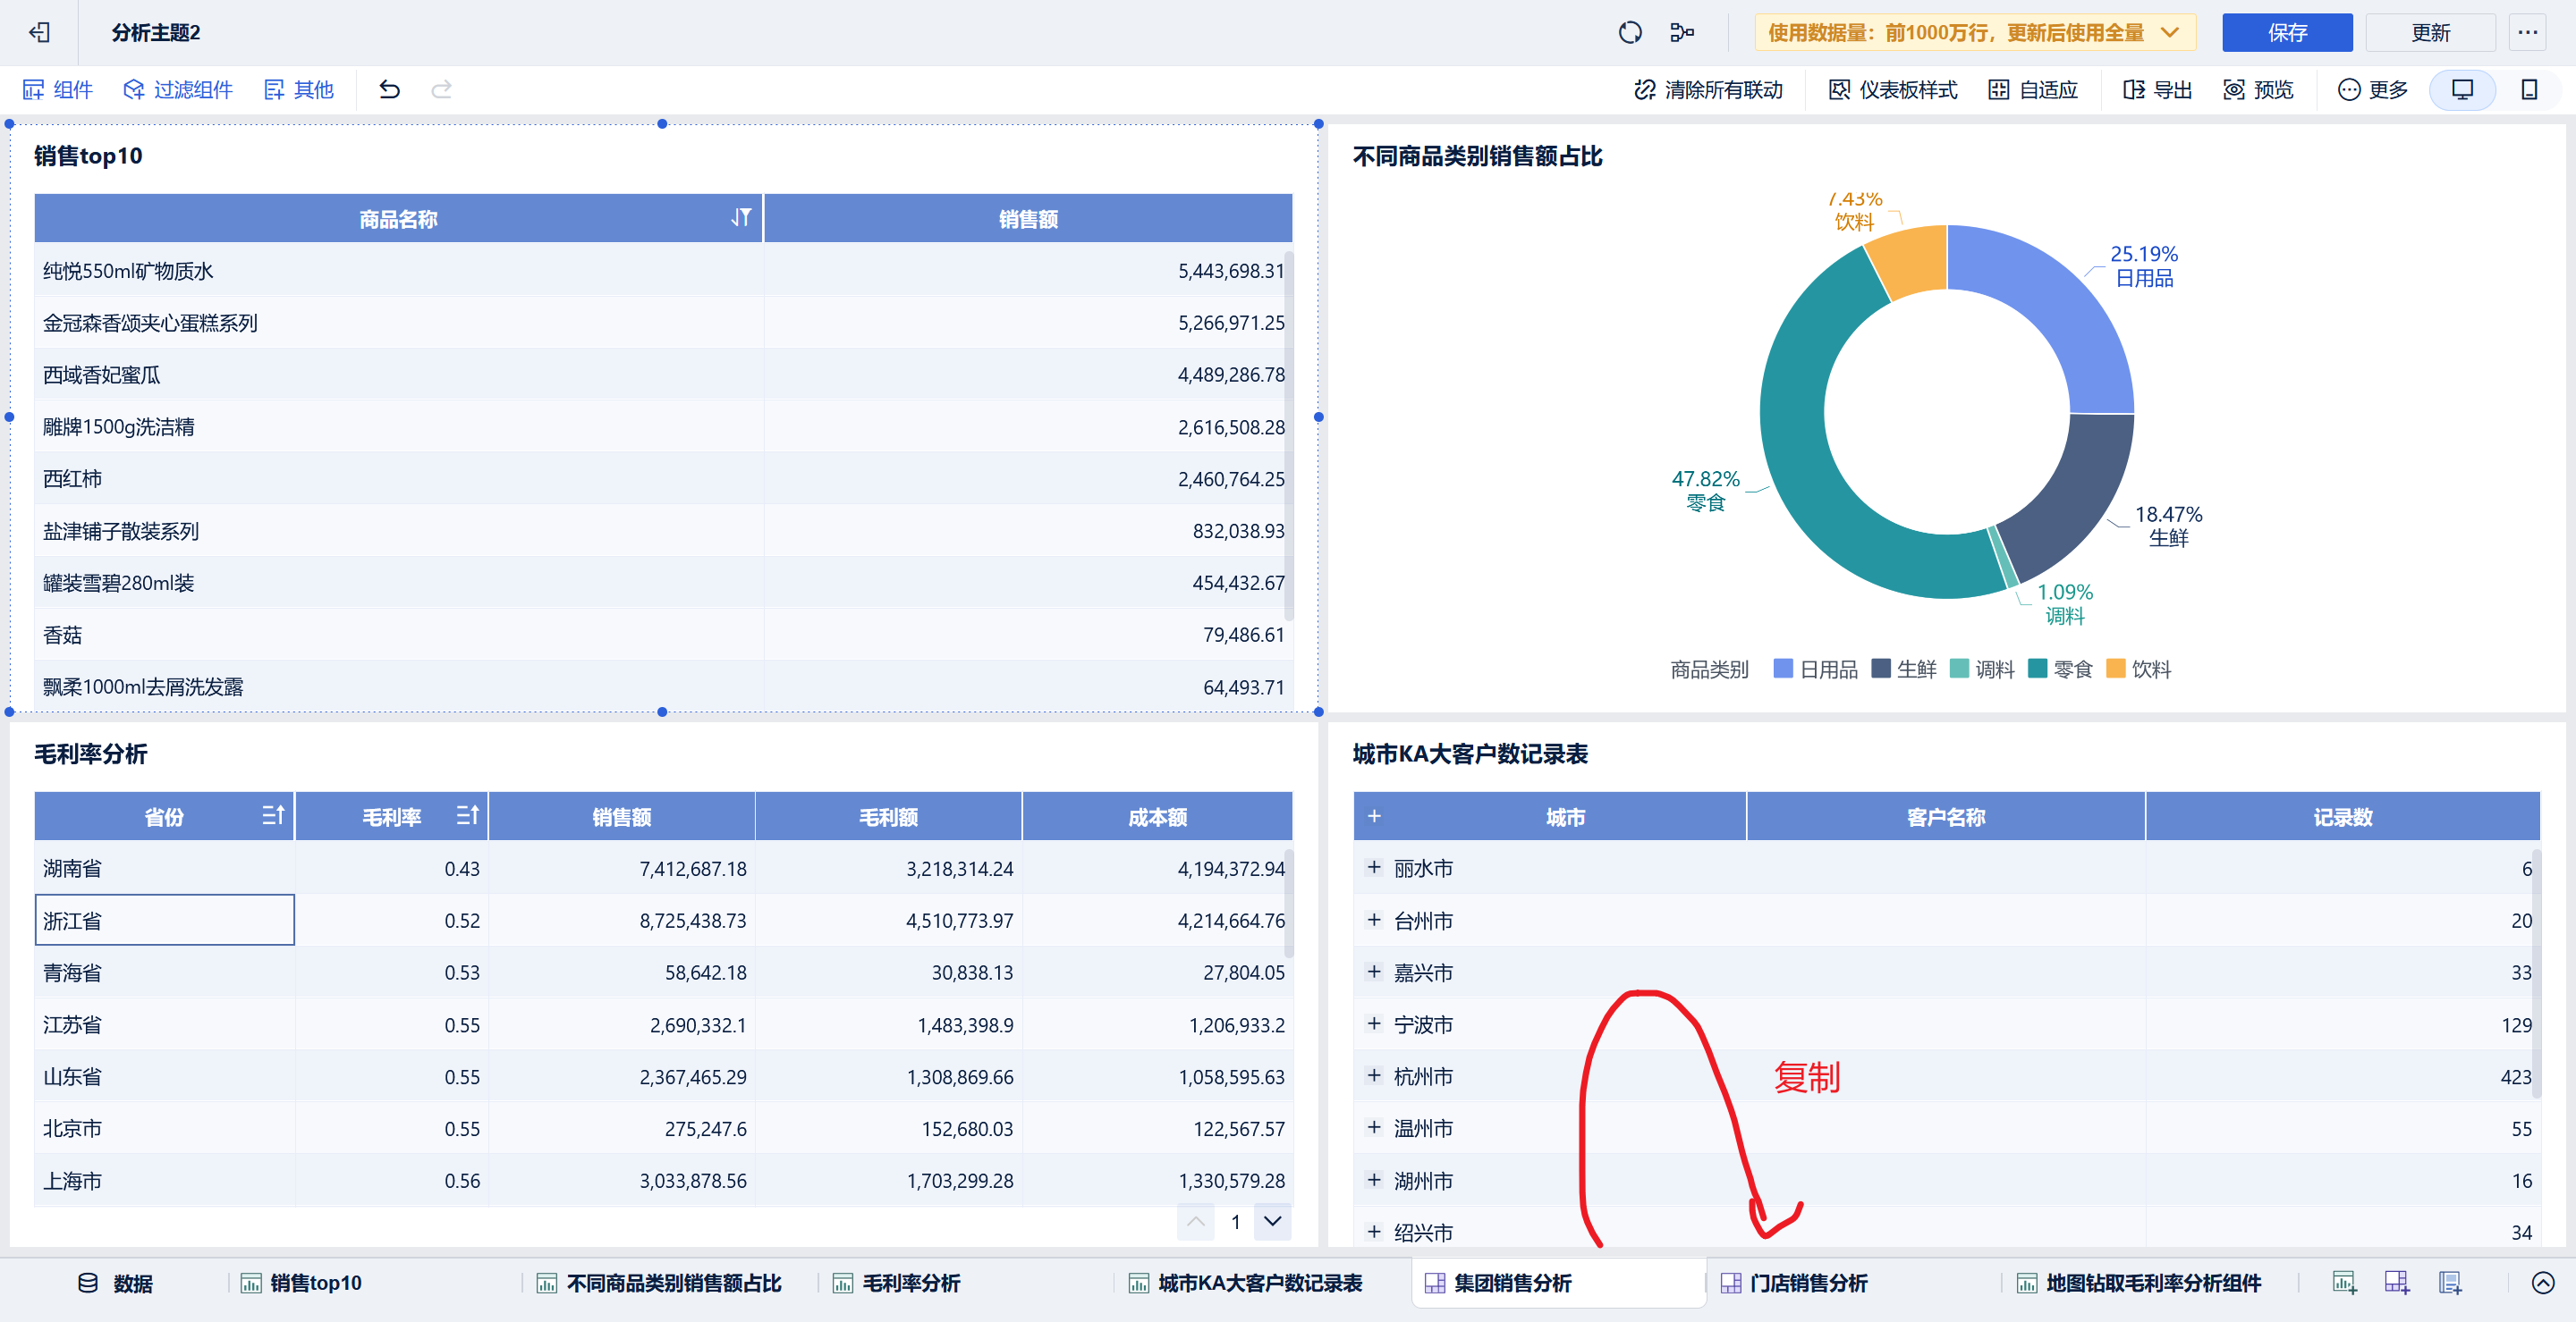This screenshot has height=1322, width=2576.
Task: Click the 清除所有联动 button
Action: (x=1708, y=90)
